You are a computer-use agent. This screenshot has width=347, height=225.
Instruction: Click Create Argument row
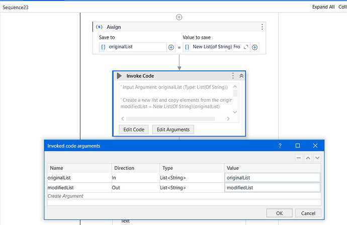tap(184, 196)
